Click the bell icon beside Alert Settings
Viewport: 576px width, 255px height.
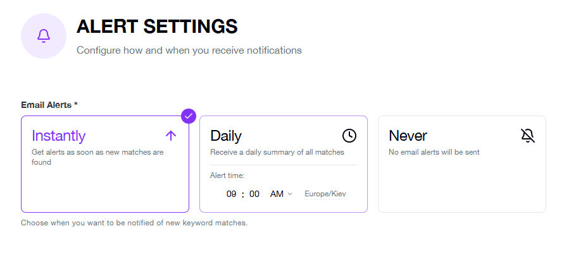(x=43, y=37)
